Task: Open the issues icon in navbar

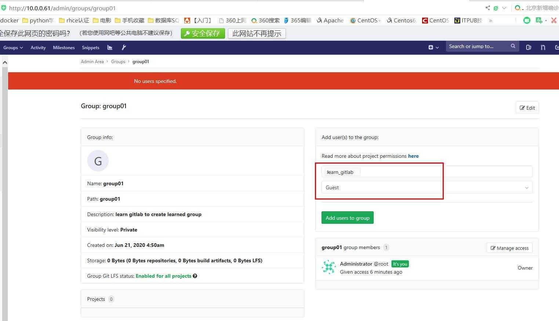Action: [x=529, y=47]
